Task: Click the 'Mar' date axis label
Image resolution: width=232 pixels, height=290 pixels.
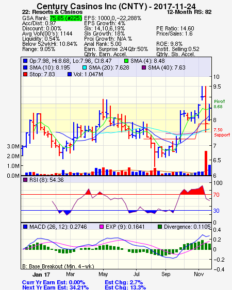Action: click(70, 274)
